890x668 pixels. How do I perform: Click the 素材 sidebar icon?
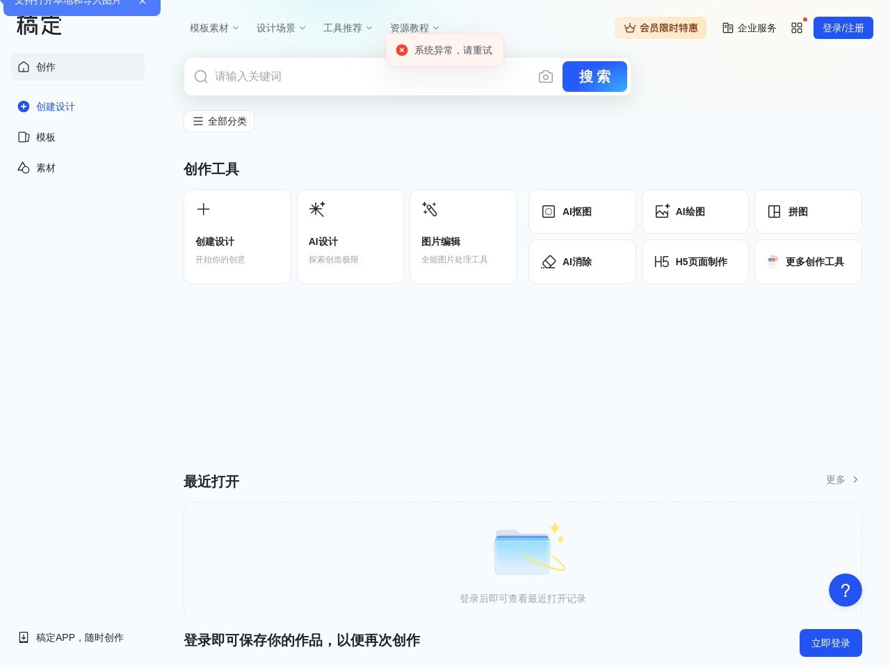46,168
